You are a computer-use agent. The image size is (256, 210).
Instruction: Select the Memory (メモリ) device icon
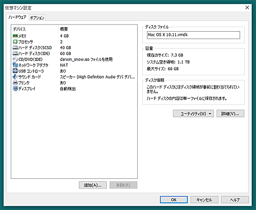(15, 36)
